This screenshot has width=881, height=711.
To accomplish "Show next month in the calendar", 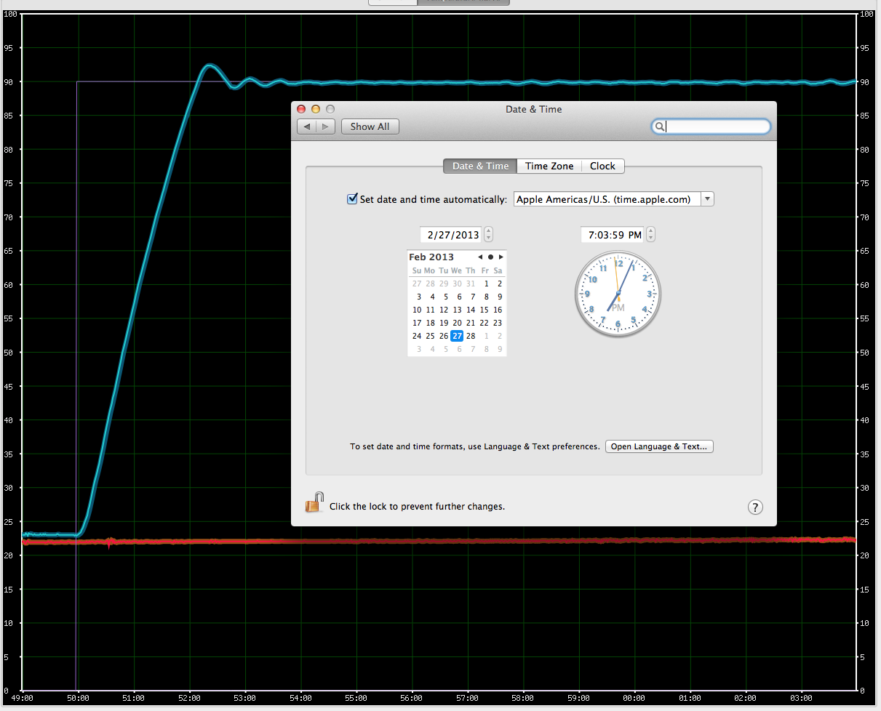I will coord(501,257).
